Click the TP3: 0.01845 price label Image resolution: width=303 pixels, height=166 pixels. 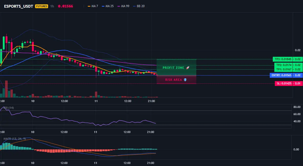click(x=283, y=59)
